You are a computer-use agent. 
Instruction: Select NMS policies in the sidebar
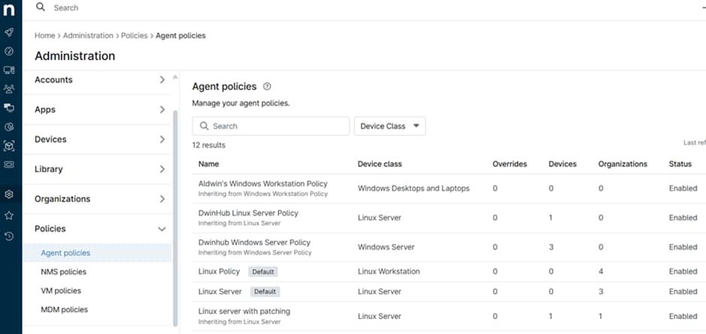pyautogui.click(x=63, y=272)
